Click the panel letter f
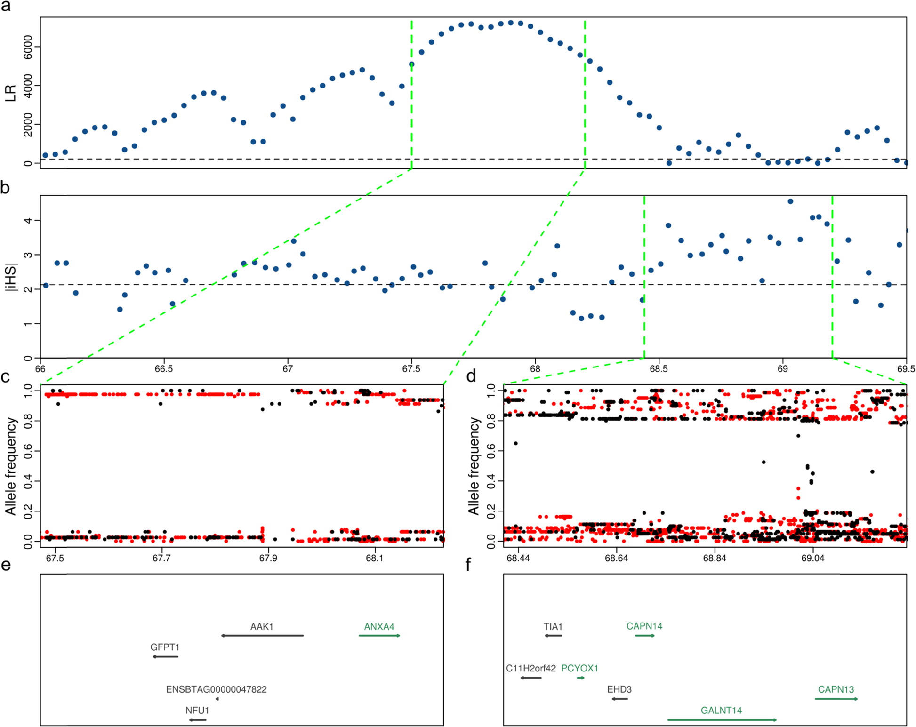916x727 pixels. tap(469, 564)
